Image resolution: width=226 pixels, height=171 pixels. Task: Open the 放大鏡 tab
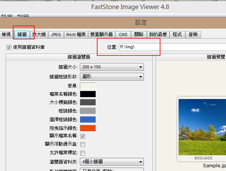click(39, 34)
